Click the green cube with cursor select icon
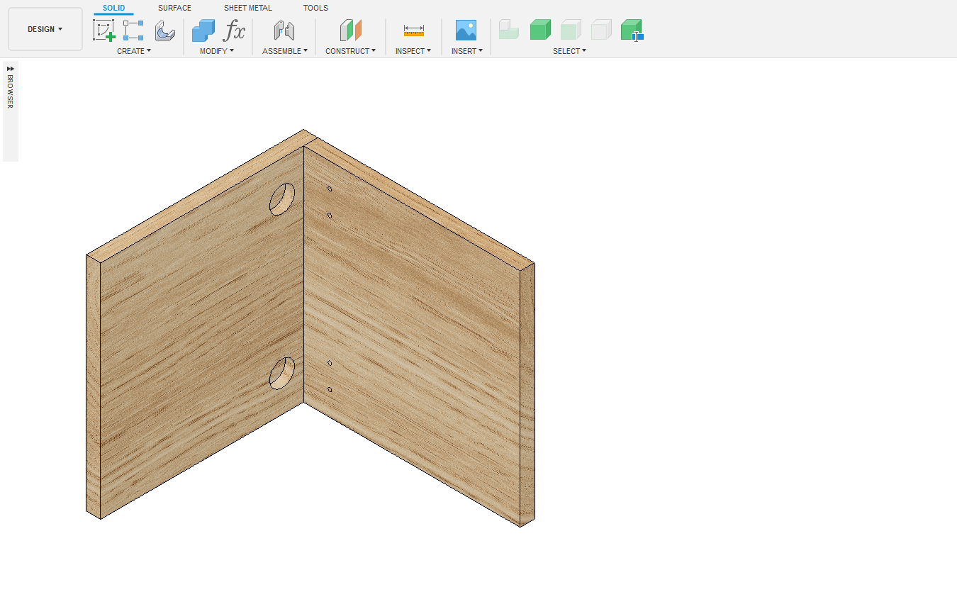 631,30
